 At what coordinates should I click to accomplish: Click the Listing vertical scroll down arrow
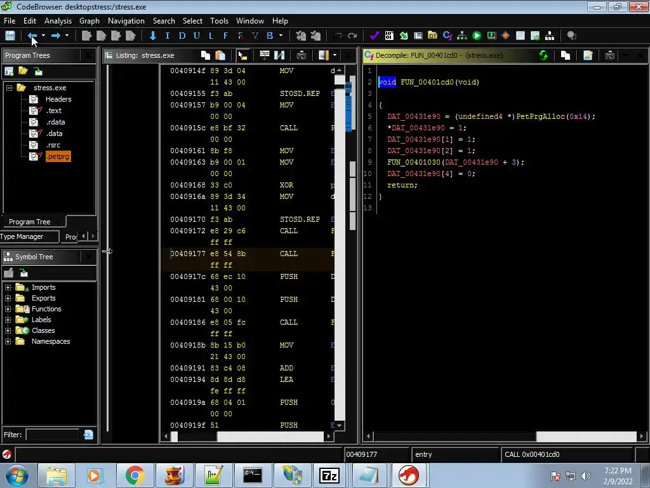click(340, 425)
